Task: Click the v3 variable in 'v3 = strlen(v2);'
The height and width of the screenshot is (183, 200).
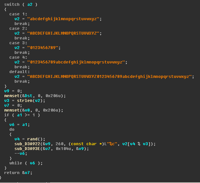Action: coord(7,101)
